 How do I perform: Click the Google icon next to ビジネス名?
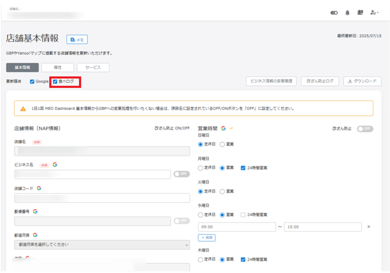55,165
